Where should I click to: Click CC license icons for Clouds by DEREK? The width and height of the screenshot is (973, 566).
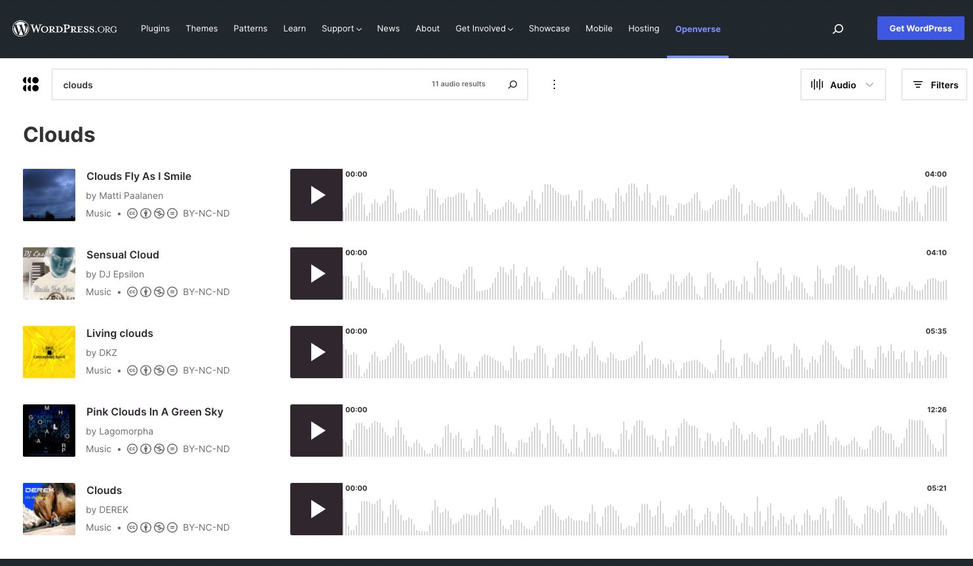[x=152, y=527]
